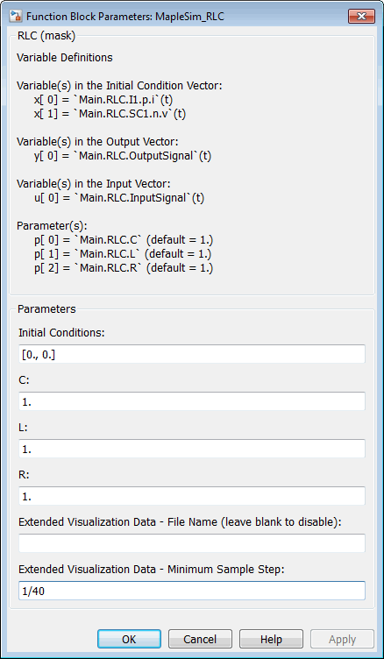Click the RLC (mask) group label
Viewport: 384px width, 659px height.
46,36
